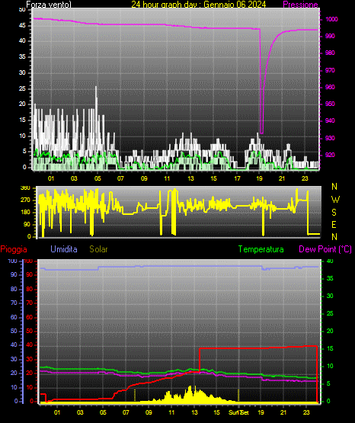Click the 1000 pressure axis value
The image size is (355, 423).
click(x=332, y=19)
